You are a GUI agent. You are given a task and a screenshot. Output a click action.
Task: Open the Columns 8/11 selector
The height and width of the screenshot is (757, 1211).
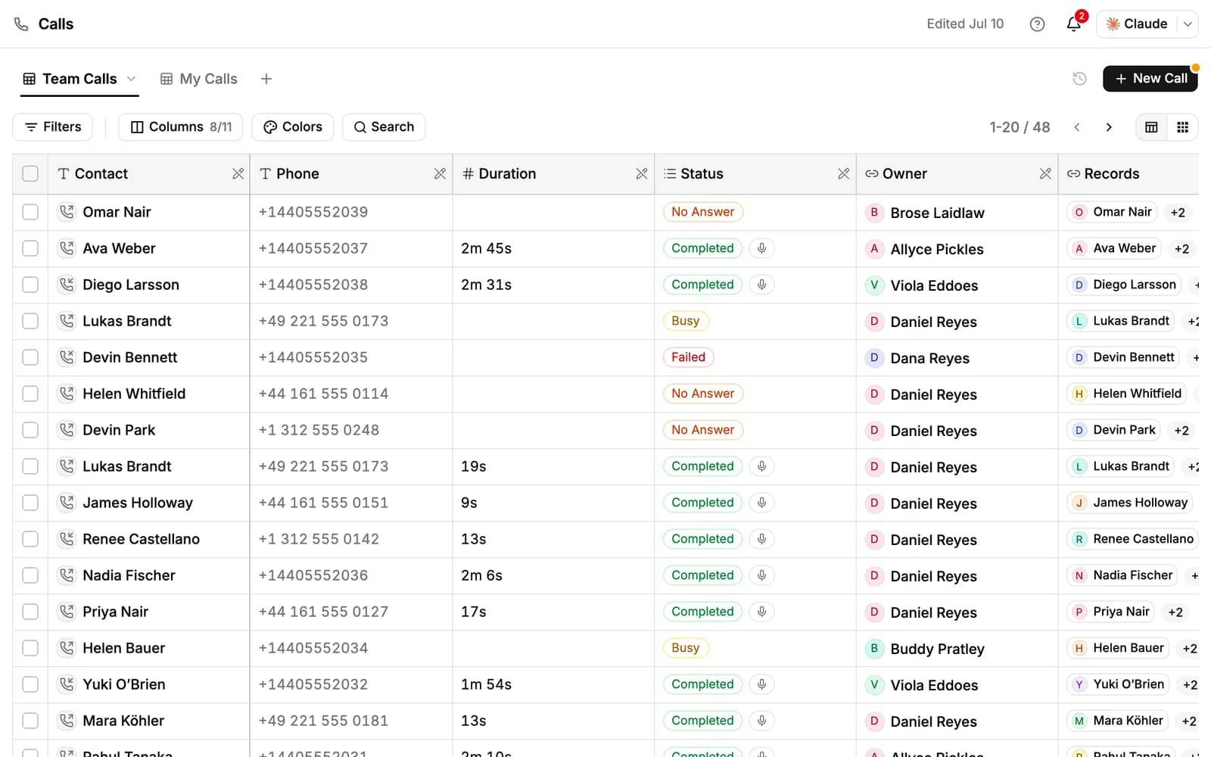(181, 127)
